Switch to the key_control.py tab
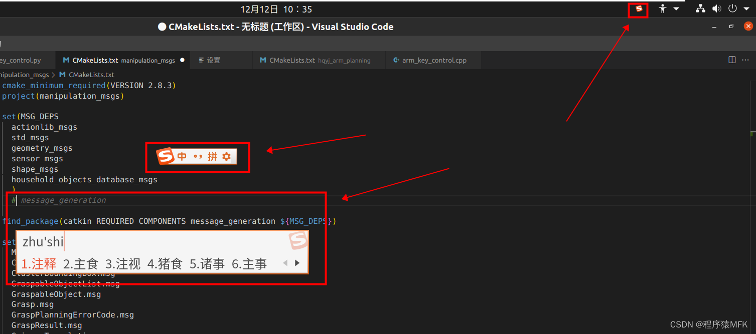The height and width of the screenshot is (334, 756). (20, 60)
